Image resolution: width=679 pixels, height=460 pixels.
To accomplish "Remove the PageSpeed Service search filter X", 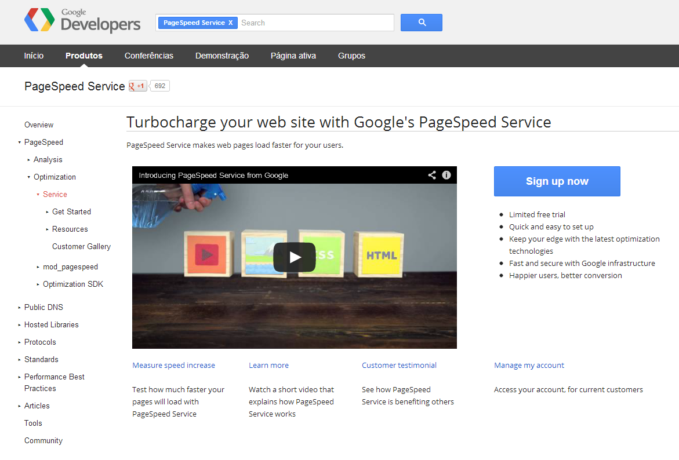I will [230, 23].
